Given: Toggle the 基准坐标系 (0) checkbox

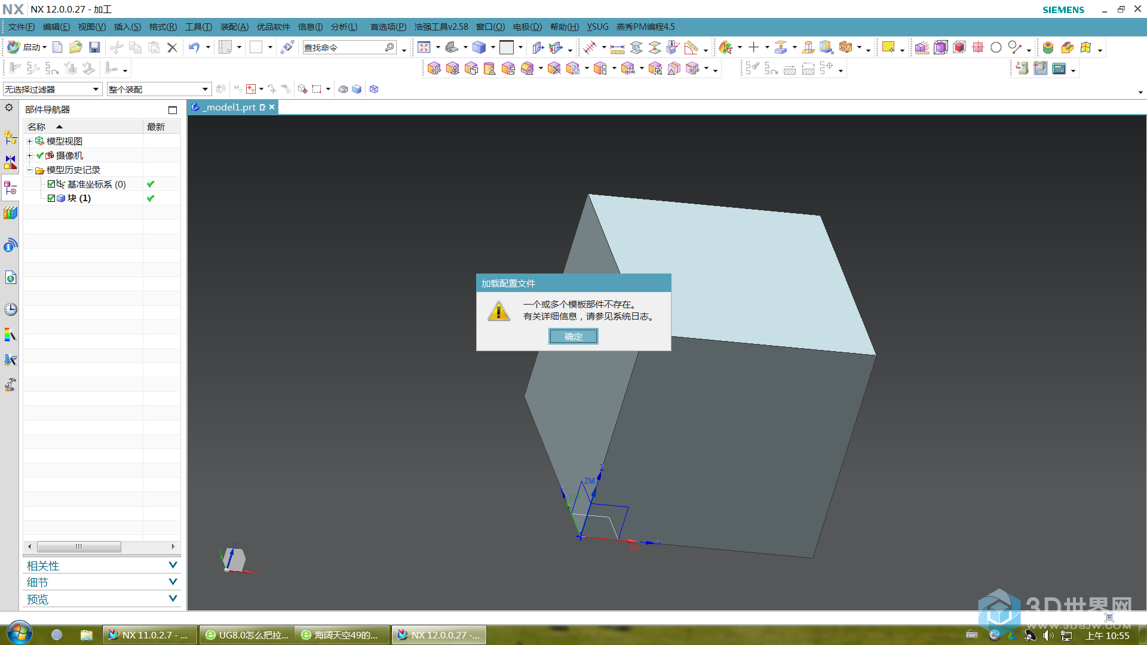Looking at the screenshot, I should 51,184.
